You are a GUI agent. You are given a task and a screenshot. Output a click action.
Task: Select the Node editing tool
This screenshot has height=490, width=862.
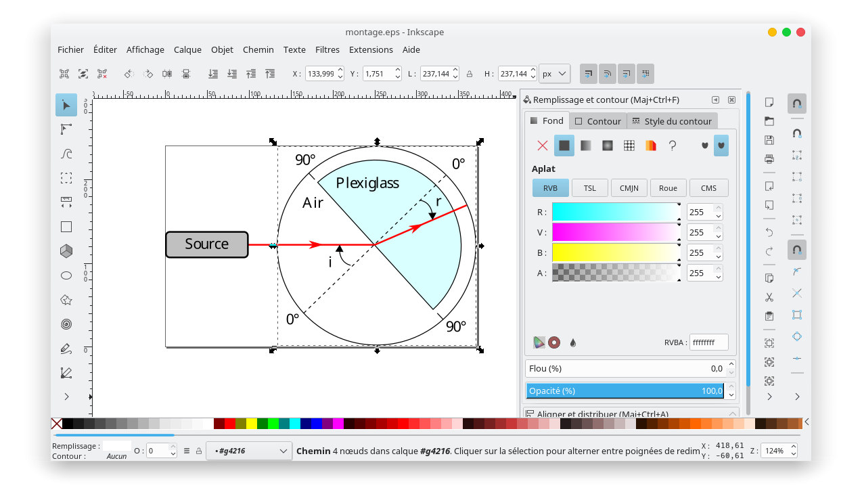(x=66, y=129)
